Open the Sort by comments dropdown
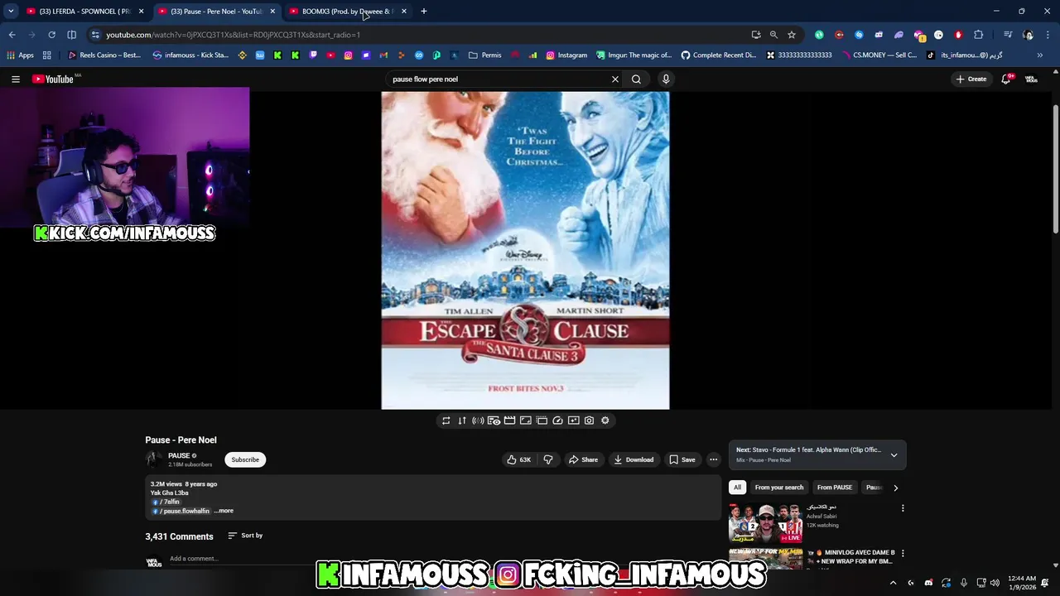This screenshot has width=1060, height=596. (245, 536)
